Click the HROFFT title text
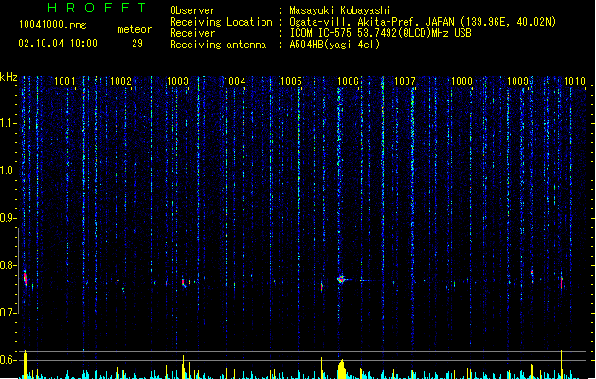596x379 pixels. click(x=98, y=8)
